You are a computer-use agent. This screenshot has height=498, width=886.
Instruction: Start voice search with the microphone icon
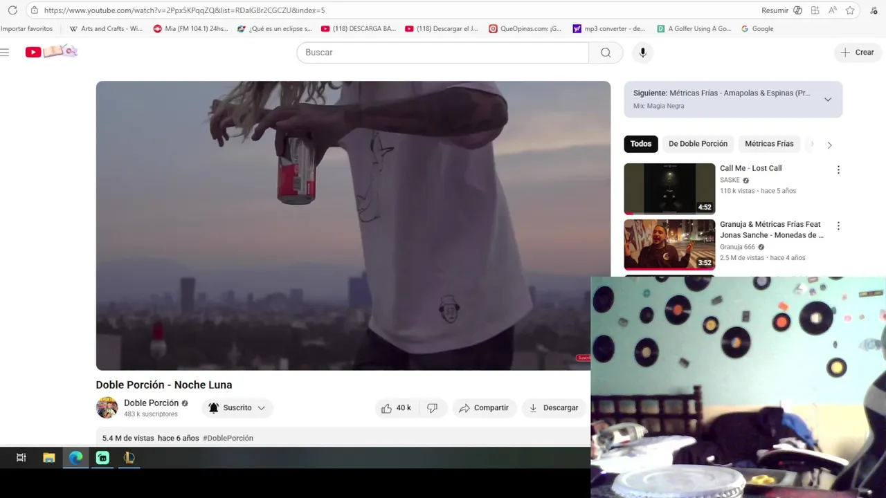point(642,53)
